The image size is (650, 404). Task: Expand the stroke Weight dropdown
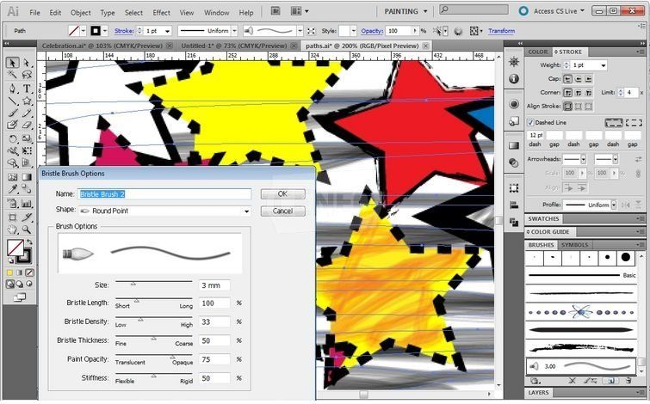click(x=603, y=65)
